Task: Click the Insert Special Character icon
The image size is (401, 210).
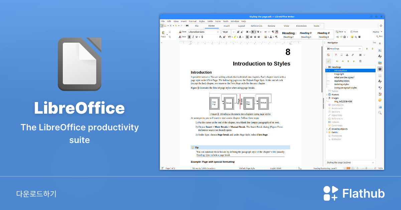Action: 345,37
